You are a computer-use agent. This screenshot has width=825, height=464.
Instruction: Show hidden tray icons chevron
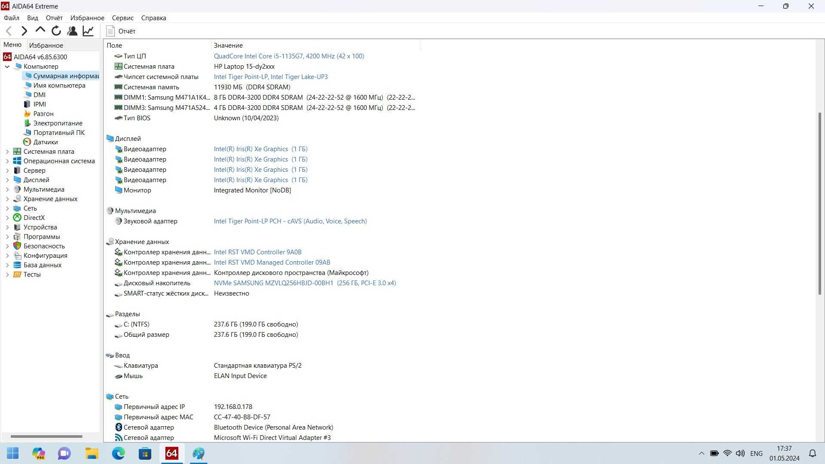tap(702, 453)
